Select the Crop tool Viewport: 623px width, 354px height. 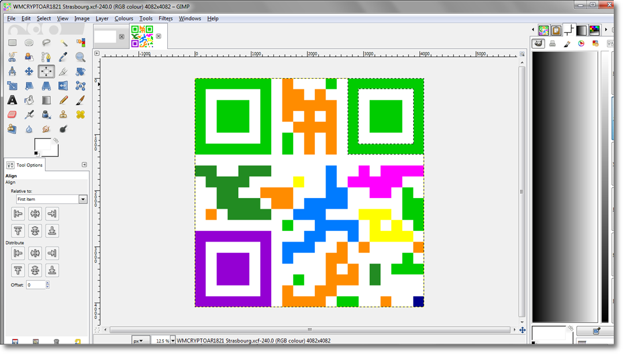point(63,71)
